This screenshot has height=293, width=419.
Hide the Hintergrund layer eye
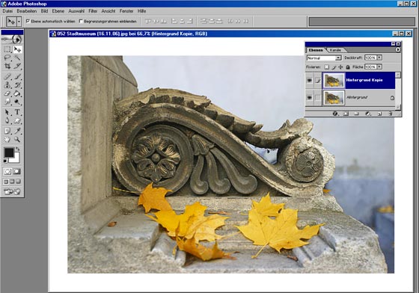[x=310, y=97]
